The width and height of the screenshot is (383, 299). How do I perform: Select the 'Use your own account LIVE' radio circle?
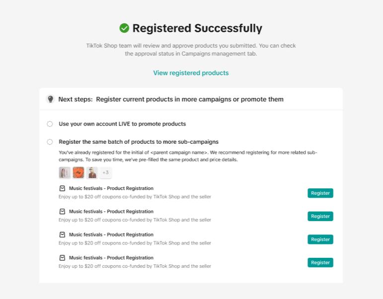coord(50,124)
